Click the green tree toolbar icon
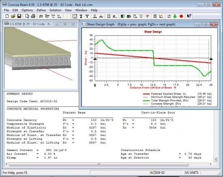The image size is (223, 177). click(x=175, y=16)
